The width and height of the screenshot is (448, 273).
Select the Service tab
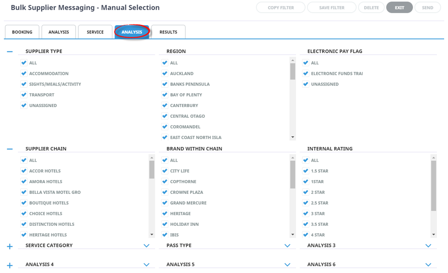pos(95,32)
